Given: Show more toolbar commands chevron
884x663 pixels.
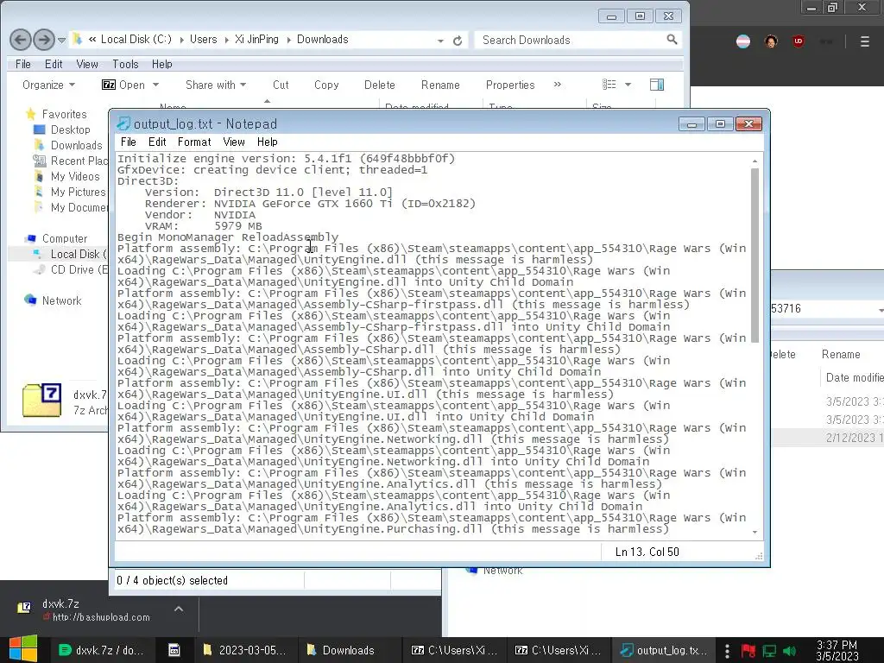Looking at the screenshot, I should point(558,85).
